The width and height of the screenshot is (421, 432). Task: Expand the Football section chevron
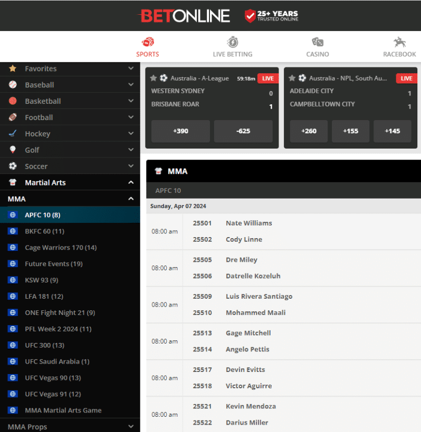pos(131,117)
